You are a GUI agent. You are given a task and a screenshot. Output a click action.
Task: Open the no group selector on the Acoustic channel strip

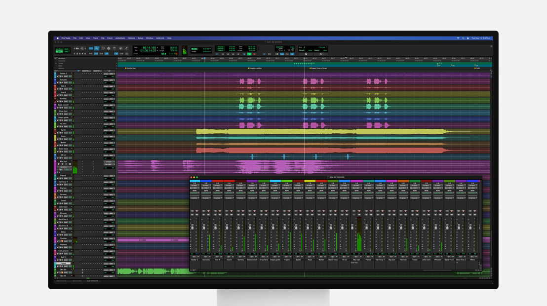point(206,198)
